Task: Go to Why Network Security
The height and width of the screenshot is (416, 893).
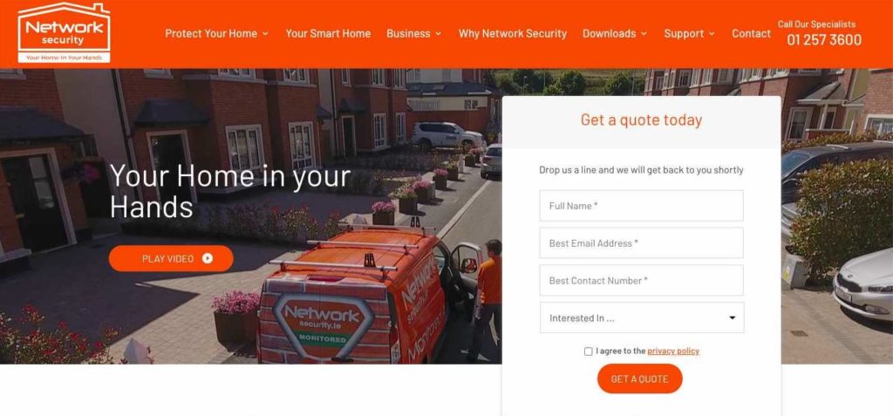Action: point(513,34)
